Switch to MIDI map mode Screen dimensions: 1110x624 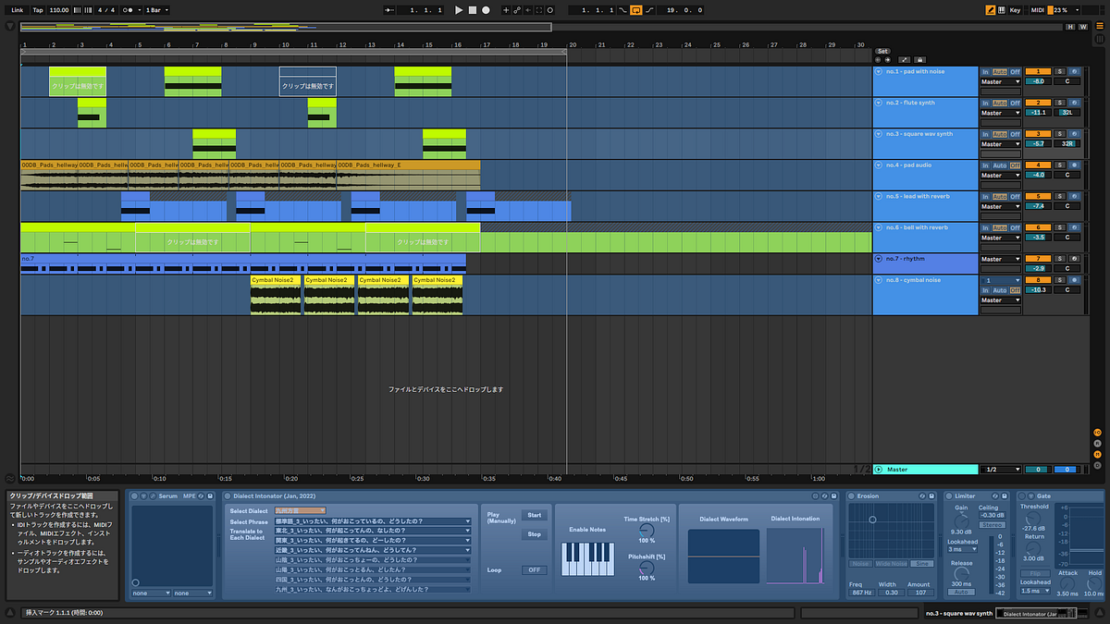(x=1035, y=9)
